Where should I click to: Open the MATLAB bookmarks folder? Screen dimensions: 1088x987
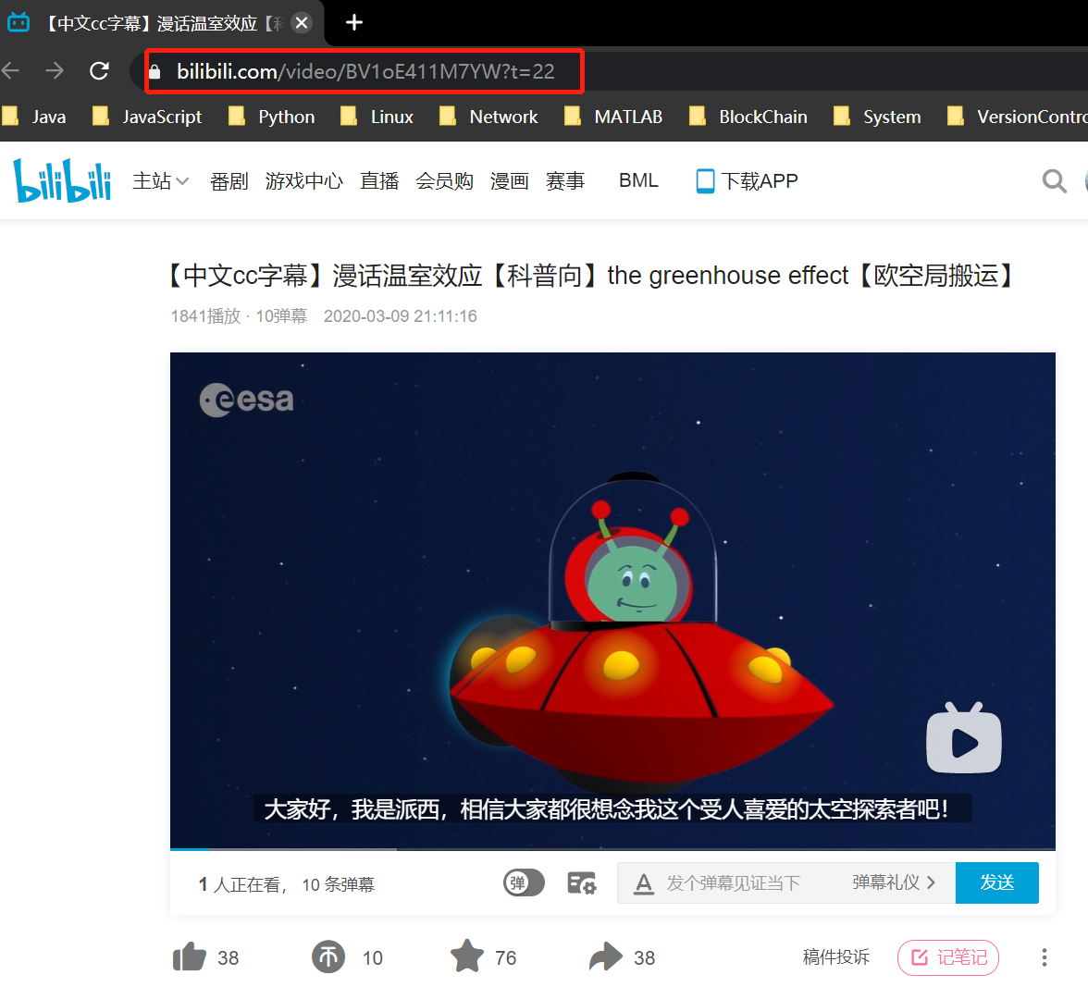[x=613, y=117]
